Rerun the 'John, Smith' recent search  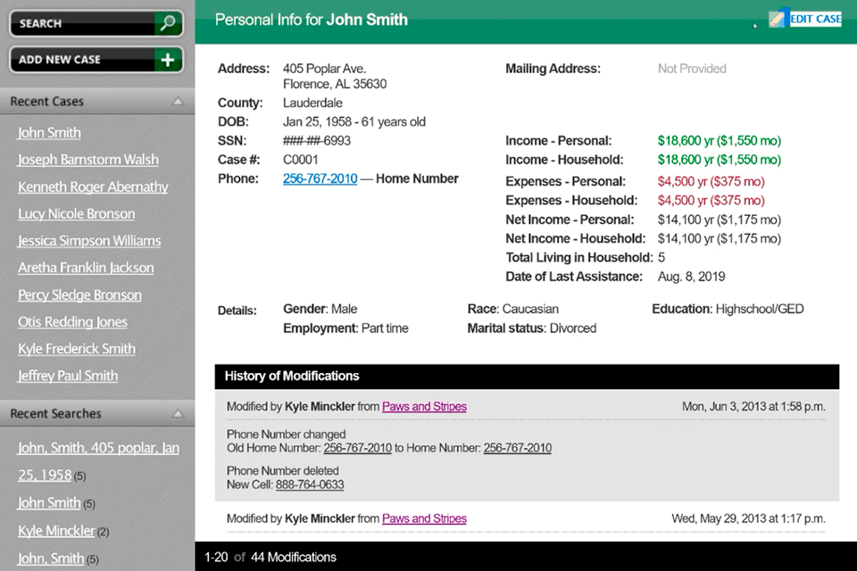click(51, 559)
